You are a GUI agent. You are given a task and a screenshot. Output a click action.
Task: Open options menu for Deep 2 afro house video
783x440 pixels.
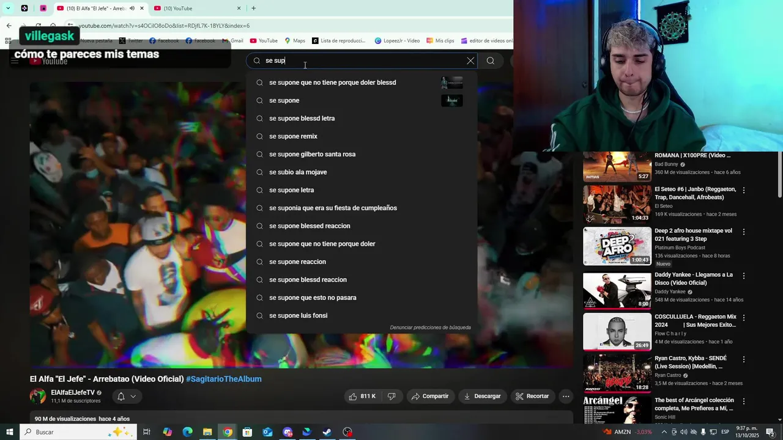click(744, 232)
